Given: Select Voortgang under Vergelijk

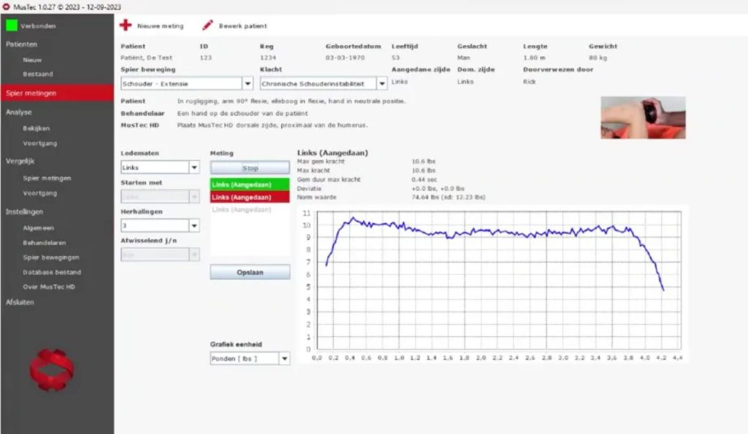Looking at the screenshot, I should point(40,193).
